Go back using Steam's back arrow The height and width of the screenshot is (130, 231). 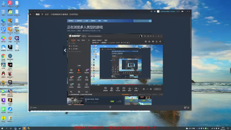[30, 14]
